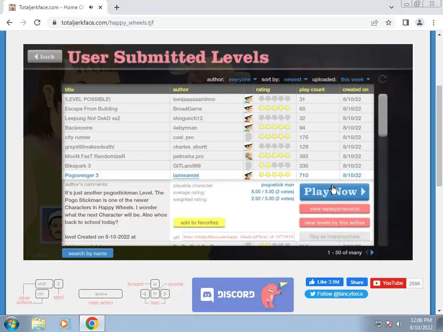443x332 pixels.
Task: Click the Play Now button
Action: coord(334,192)
